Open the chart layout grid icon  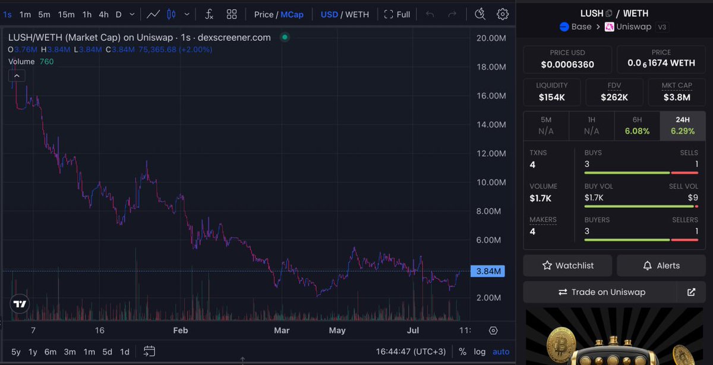232,14
